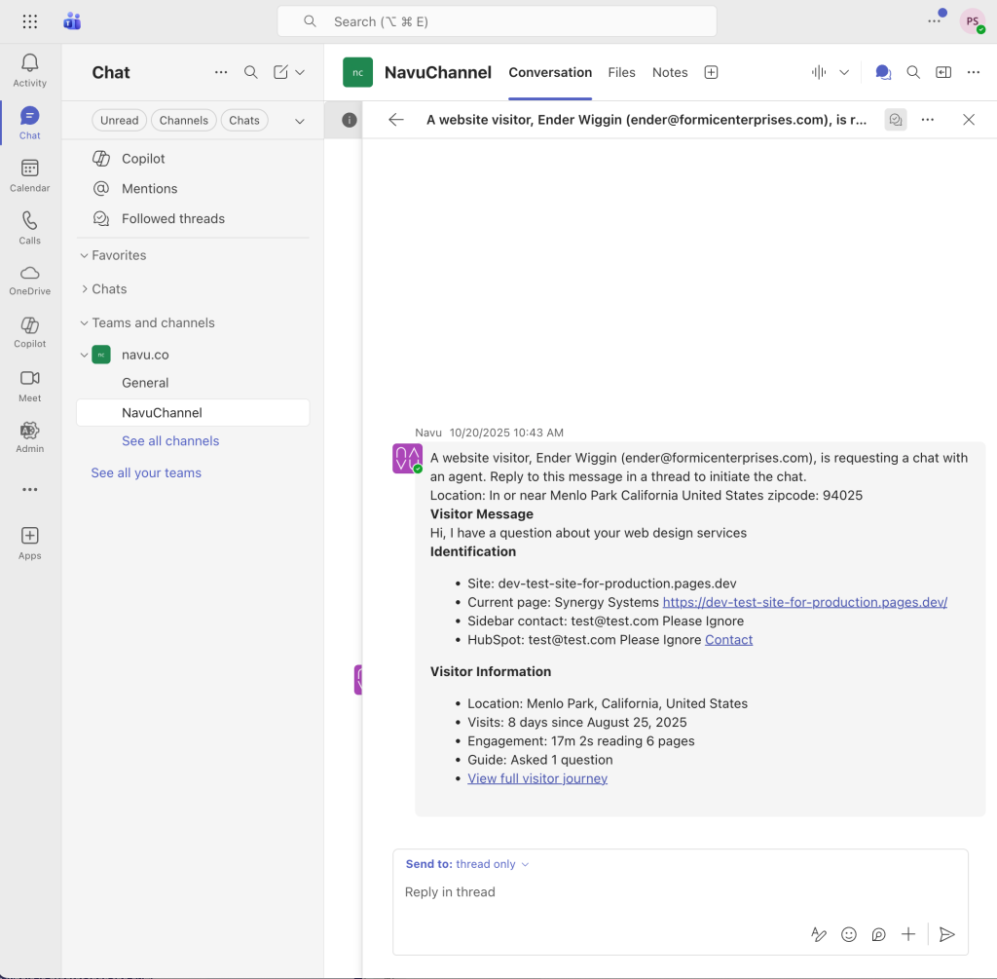This screenshot has height=979, width=997.
Task: Switch to the Notes tab
Action: [x=670, y=72]
